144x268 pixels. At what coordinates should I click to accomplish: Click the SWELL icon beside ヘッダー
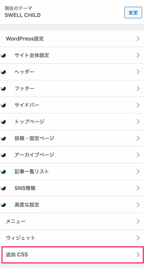point(3,72)
